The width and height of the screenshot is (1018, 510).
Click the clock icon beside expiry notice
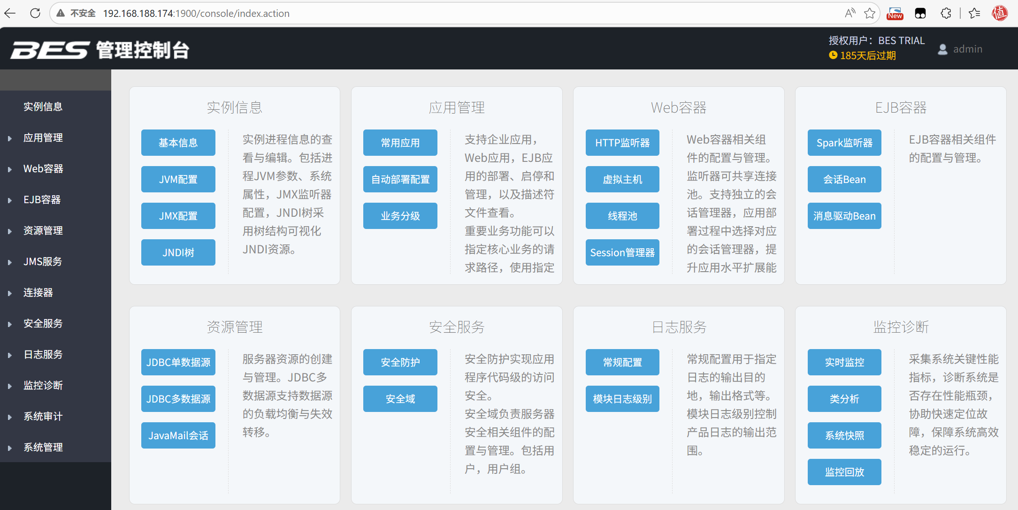click(833, 55)
